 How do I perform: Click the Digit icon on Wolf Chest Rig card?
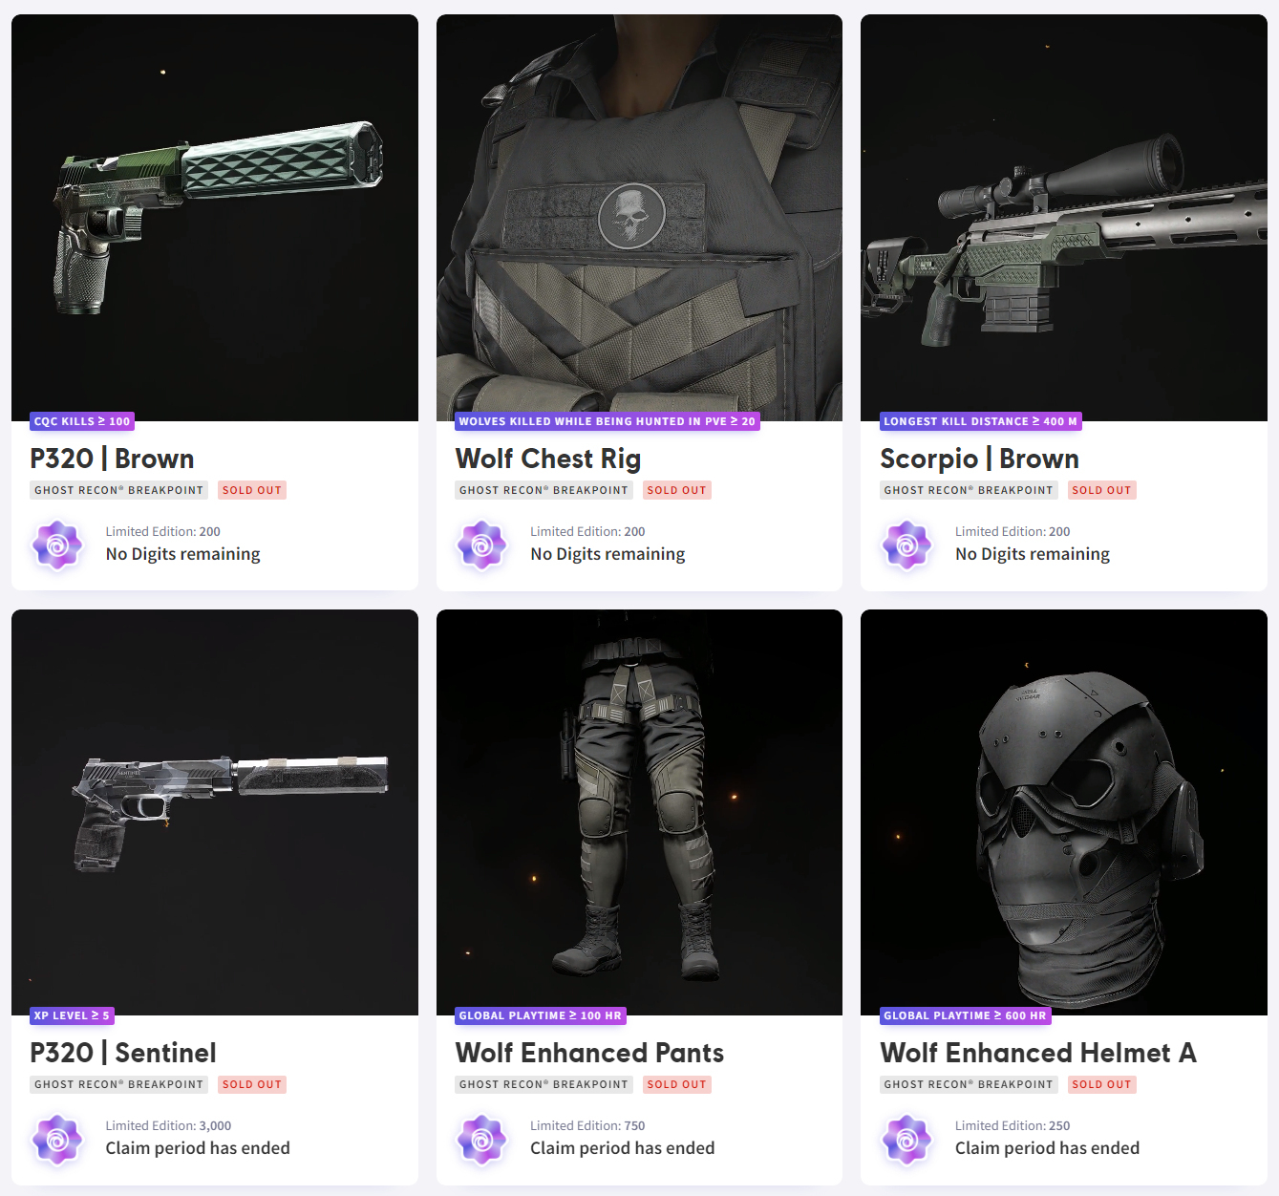(x=482, y=545)
